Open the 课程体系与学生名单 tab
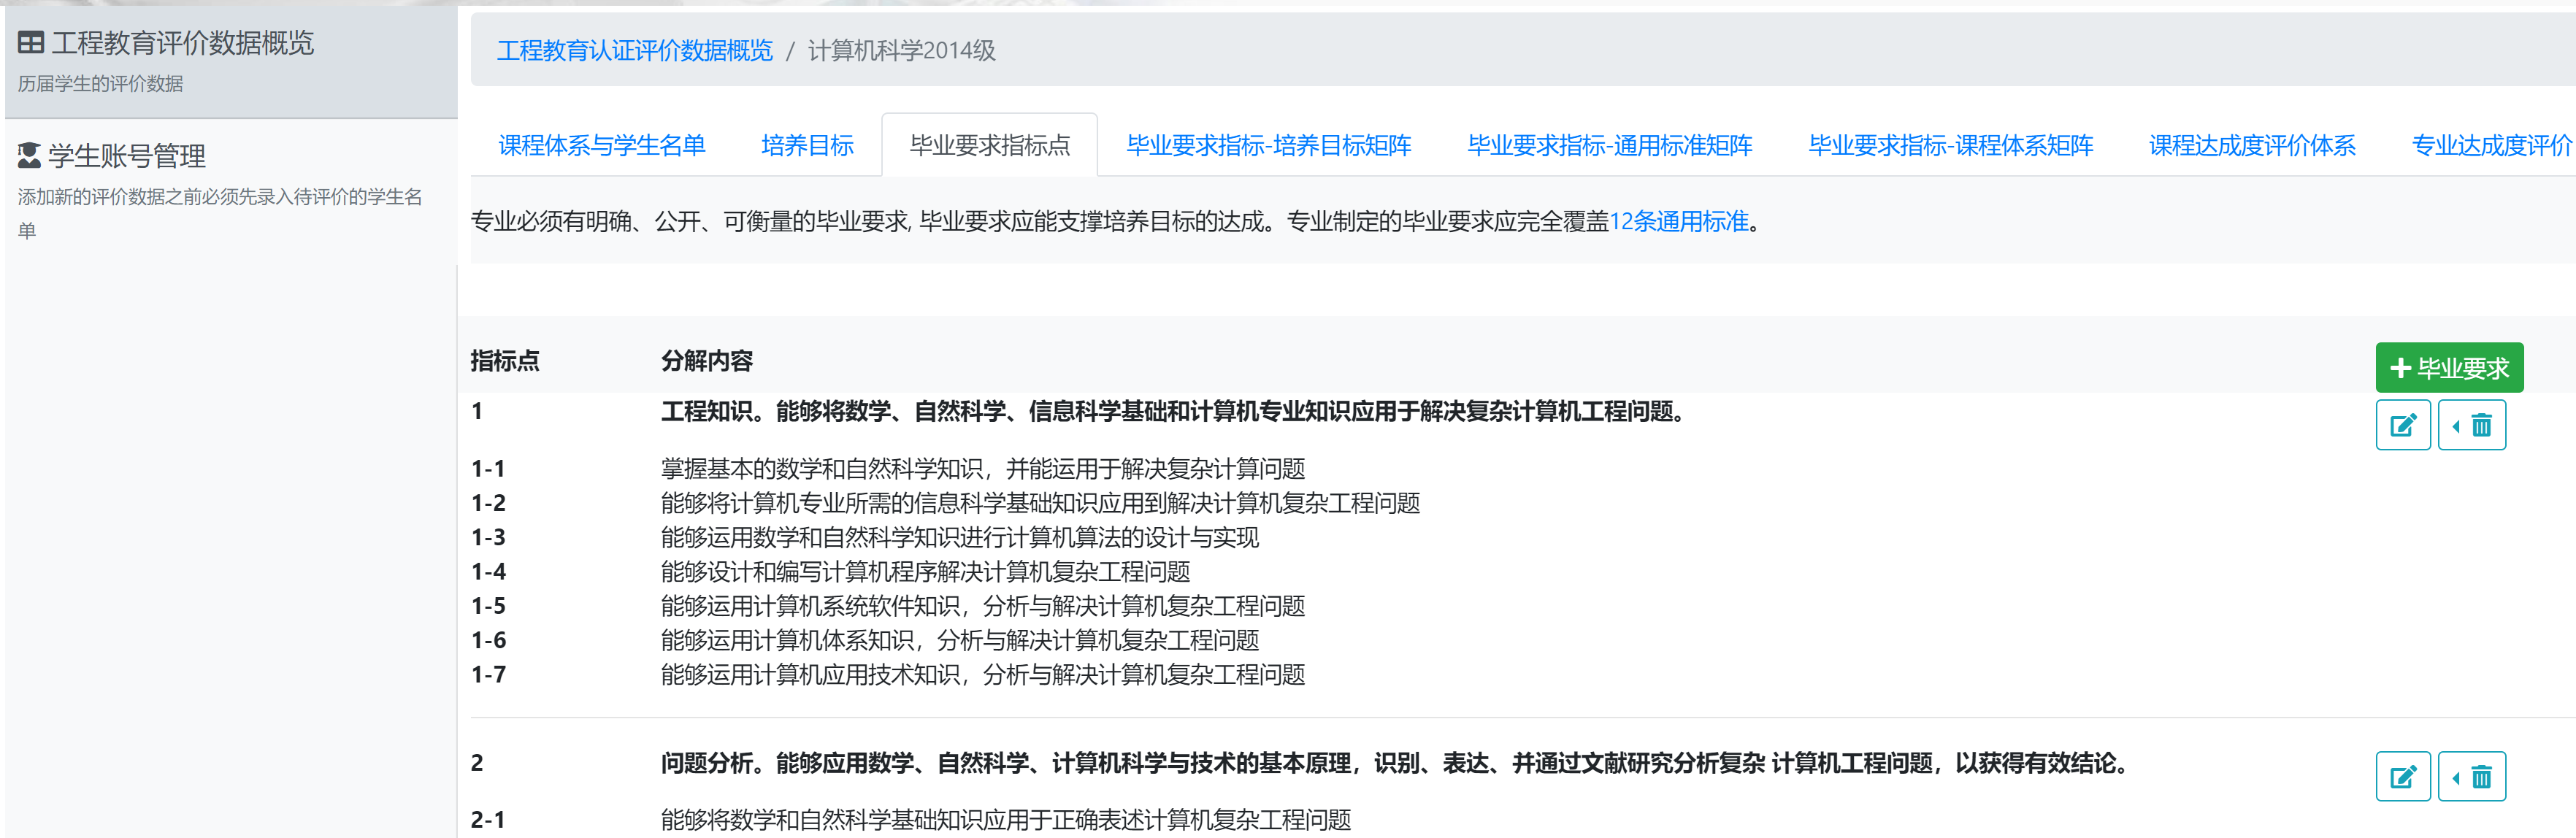The image size is (2576, 838). tap(602, 146)
